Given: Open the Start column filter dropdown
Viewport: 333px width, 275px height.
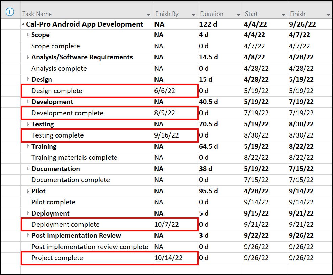Looking at the screenshot, I should (x=284, y=15).
